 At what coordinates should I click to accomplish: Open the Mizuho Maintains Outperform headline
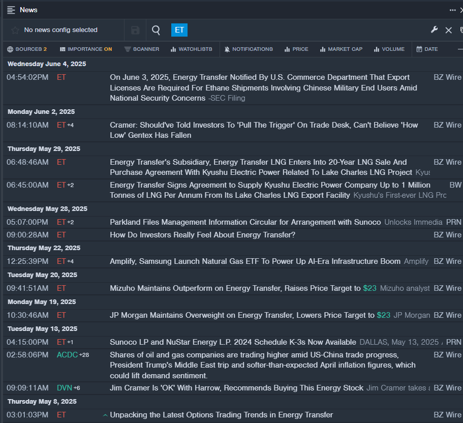[x=243, y=288]
